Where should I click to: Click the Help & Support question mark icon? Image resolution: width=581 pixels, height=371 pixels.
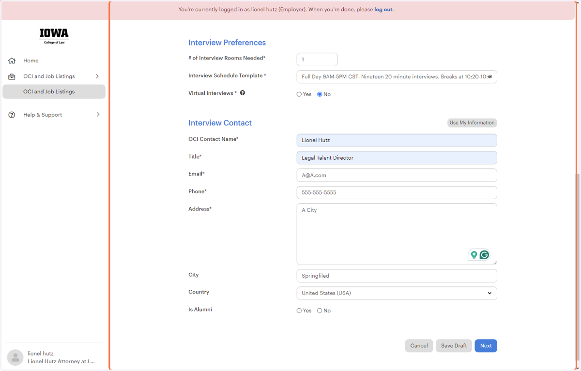tap(12, 115)
